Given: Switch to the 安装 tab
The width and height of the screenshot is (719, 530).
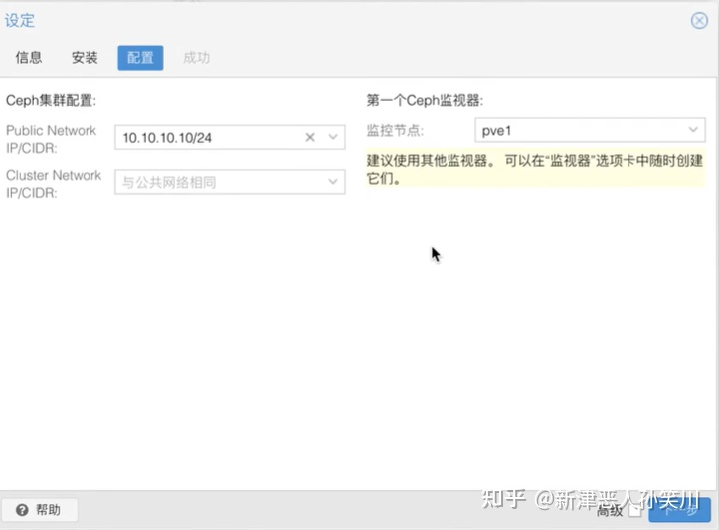Looking at the screenshot, I should (x=85, y=58).
